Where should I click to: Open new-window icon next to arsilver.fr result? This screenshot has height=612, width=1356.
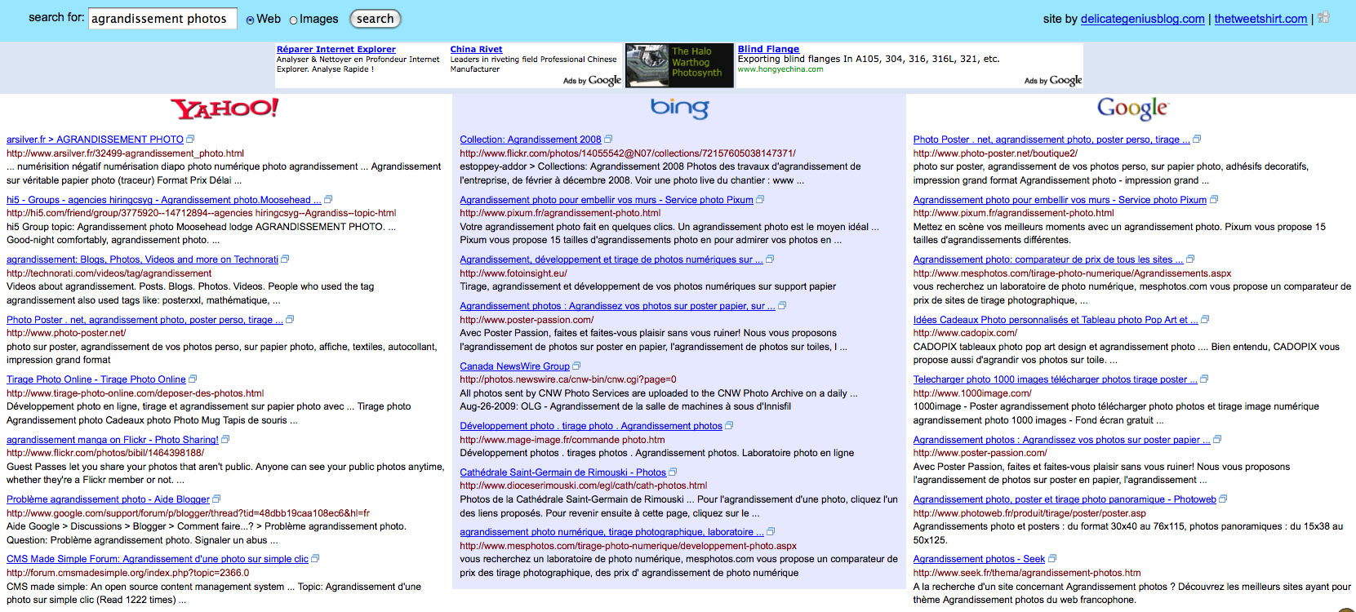[x=190, y=140]
